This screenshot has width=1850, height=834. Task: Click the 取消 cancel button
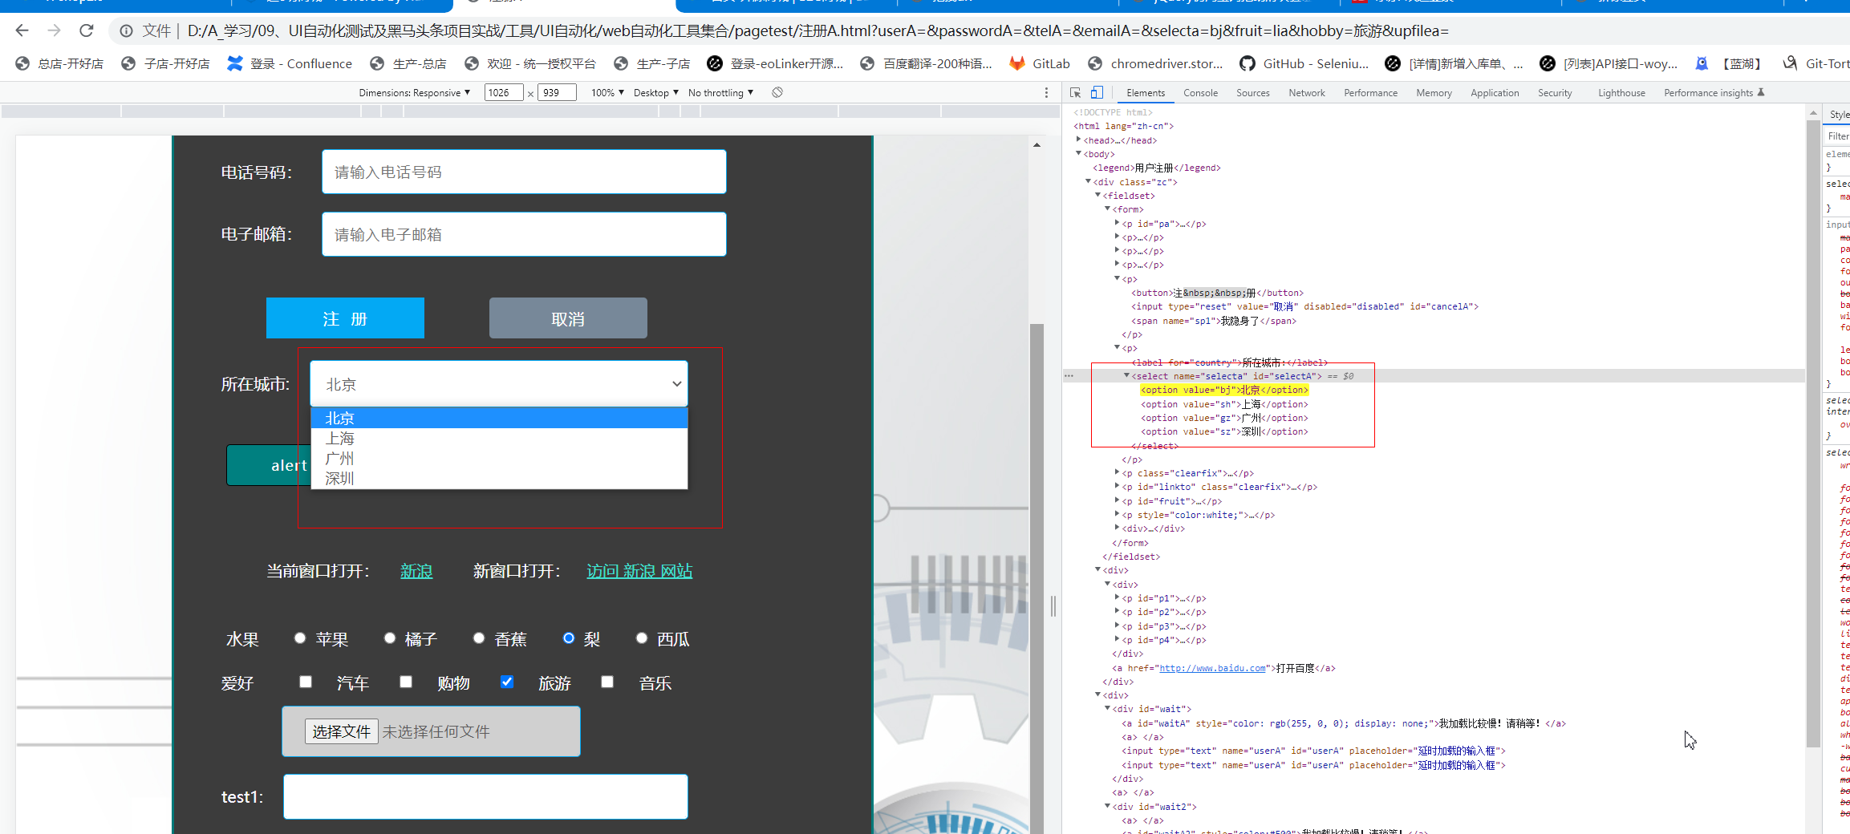[568, 318]
